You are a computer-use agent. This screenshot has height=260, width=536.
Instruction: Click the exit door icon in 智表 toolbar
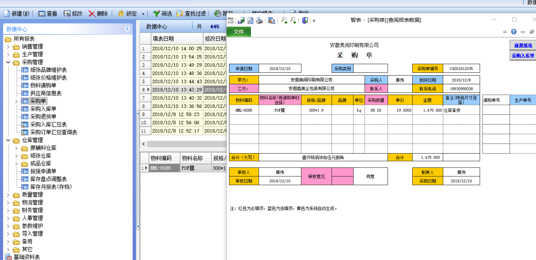pyautogui.click(x=305, y=21)
